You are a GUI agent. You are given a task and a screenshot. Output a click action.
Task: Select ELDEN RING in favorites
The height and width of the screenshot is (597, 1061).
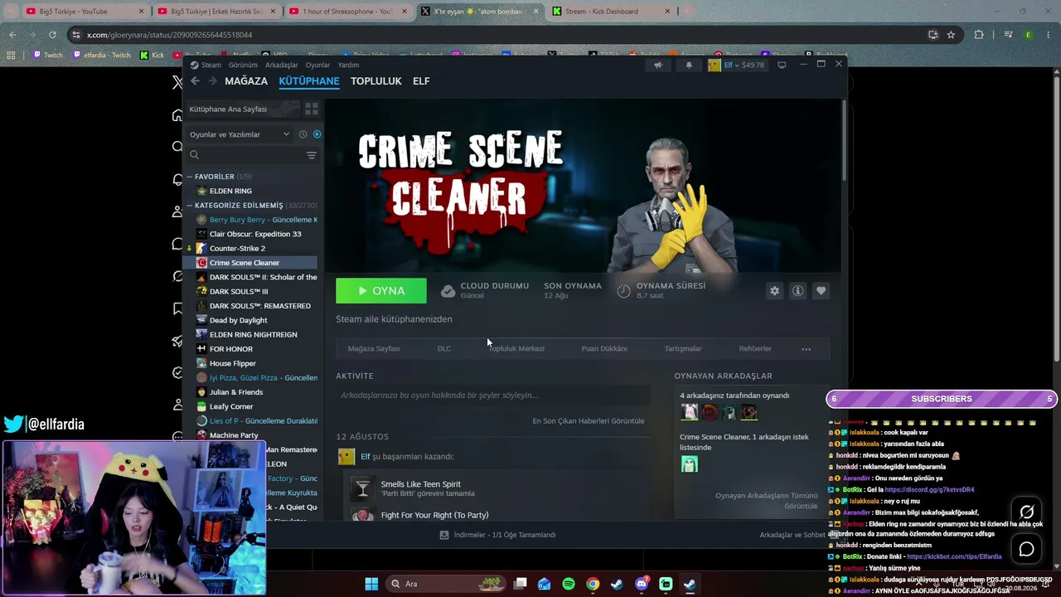[230, 191]
